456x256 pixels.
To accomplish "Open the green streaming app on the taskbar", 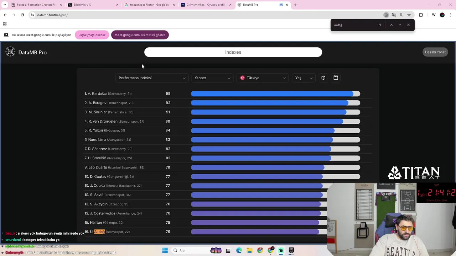I will (x=281, y=250).
